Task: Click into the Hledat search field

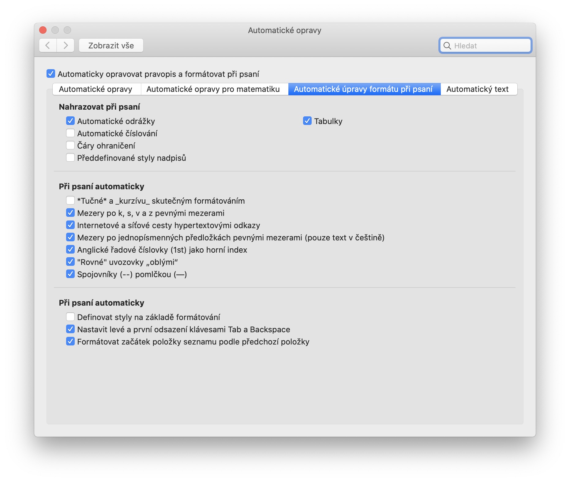Action: (490, 46)
